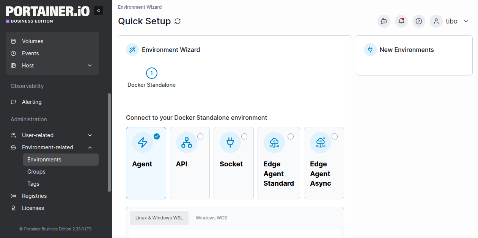Screen dimensions: 478x238
Task: Click the 'New Environments' panel title
Action: tap(407, 50)
